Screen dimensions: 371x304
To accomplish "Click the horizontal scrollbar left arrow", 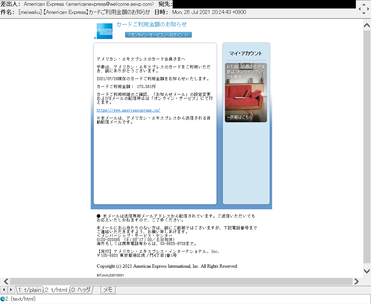I will pos(6,282).
